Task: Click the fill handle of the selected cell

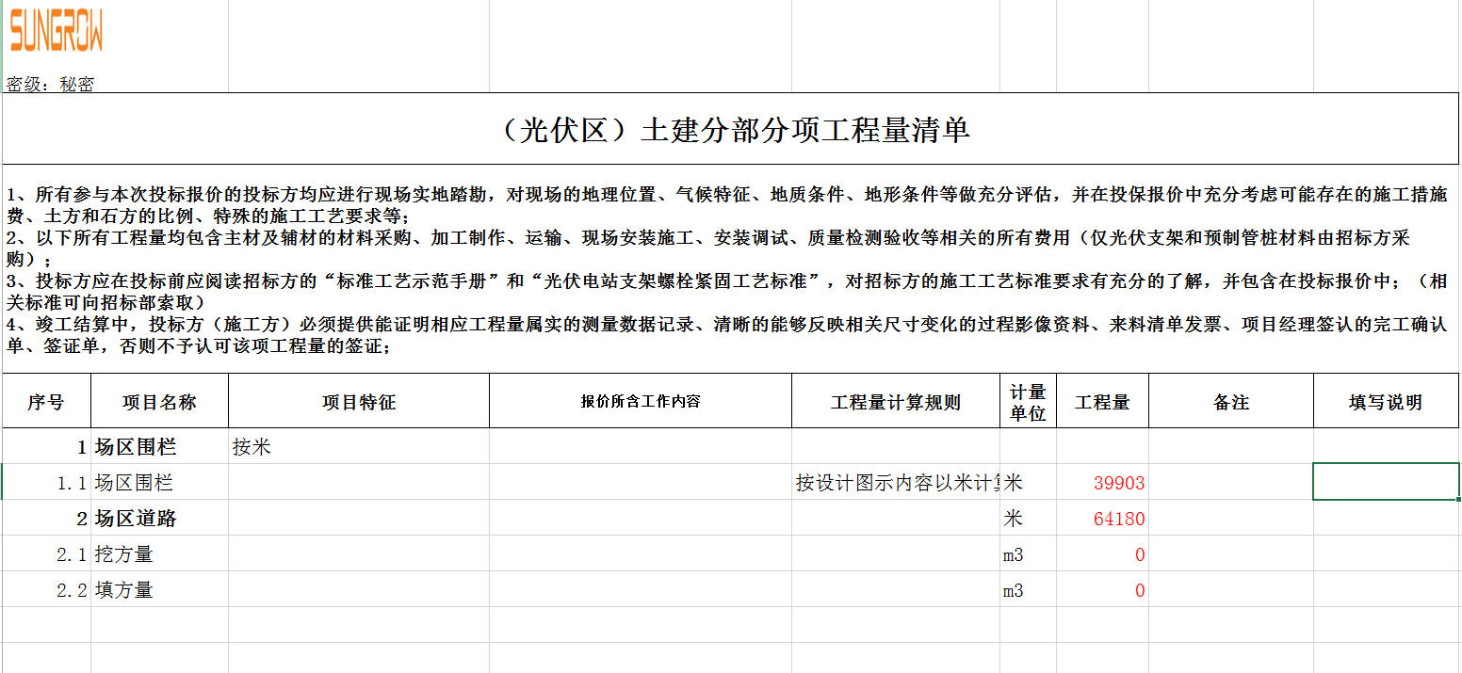Action: 1458,499
